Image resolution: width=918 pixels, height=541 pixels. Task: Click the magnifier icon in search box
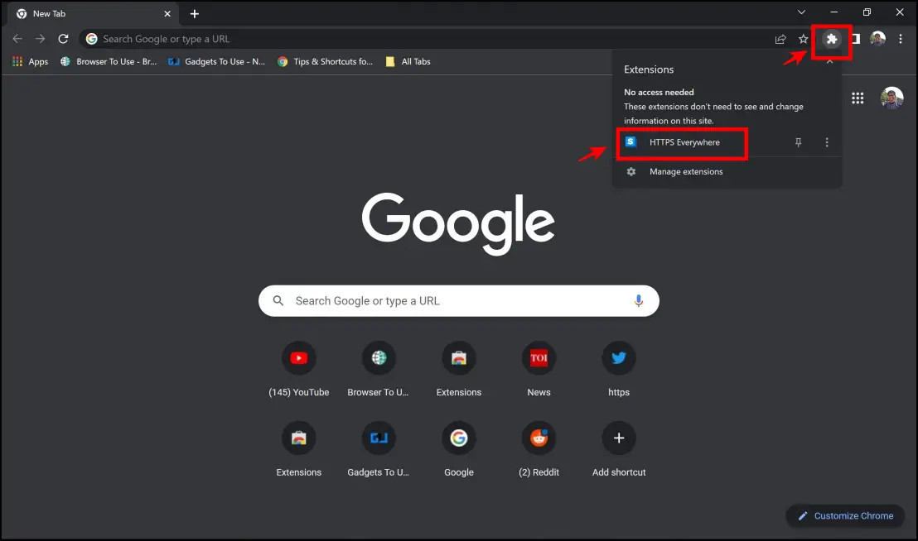(x=278, y=301)
